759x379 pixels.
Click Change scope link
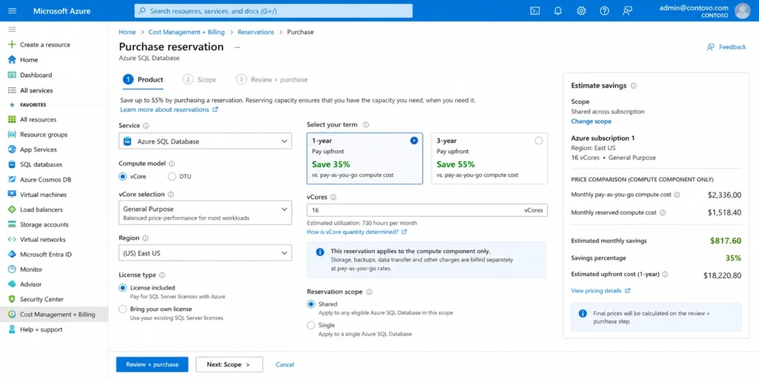tap(591, 121)
